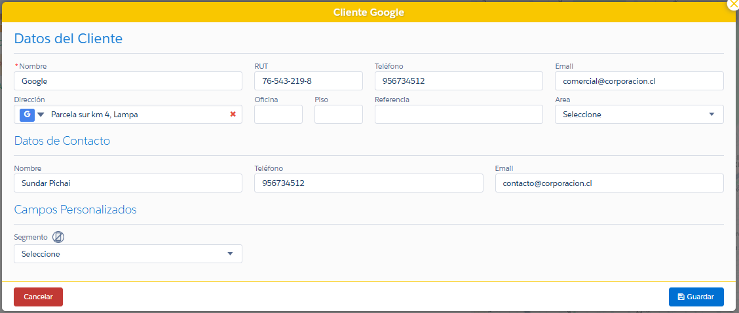Click the Guardar button

[x=696, y=297]
